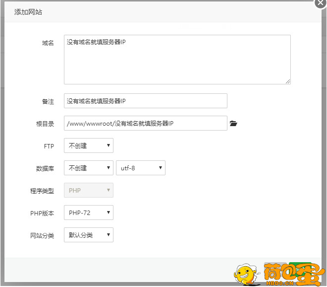Close the 添加网站 dialog
327x287 pixels.
point(321,2)
